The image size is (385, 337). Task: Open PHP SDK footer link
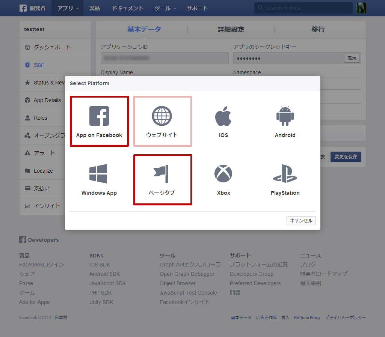100,293
